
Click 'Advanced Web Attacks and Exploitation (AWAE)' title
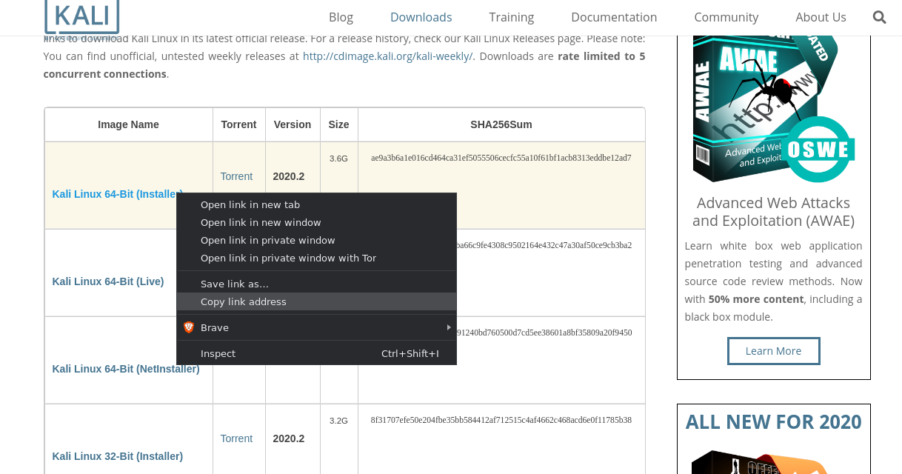773,212
